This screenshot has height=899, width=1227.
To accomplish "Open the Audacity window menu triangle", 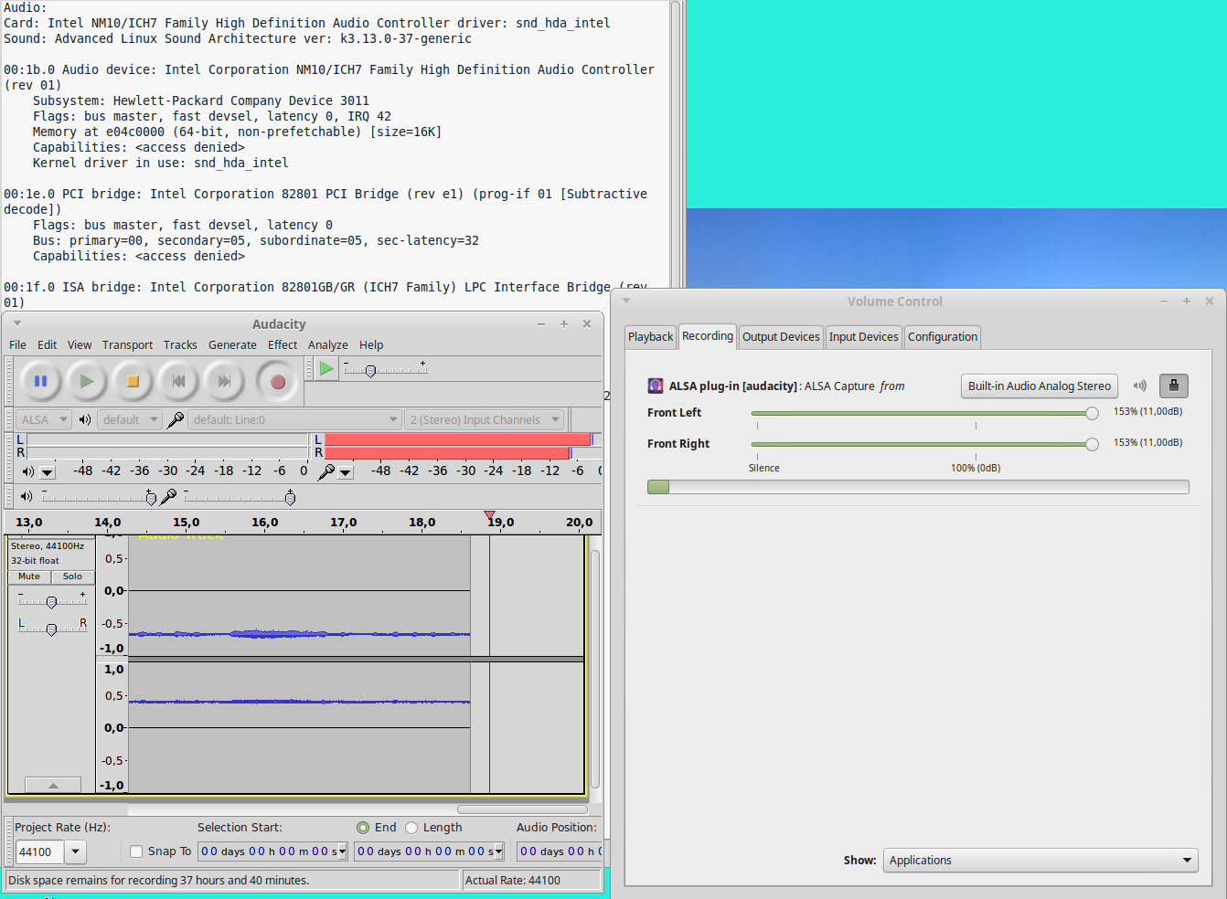I will (x=17, y=323).
